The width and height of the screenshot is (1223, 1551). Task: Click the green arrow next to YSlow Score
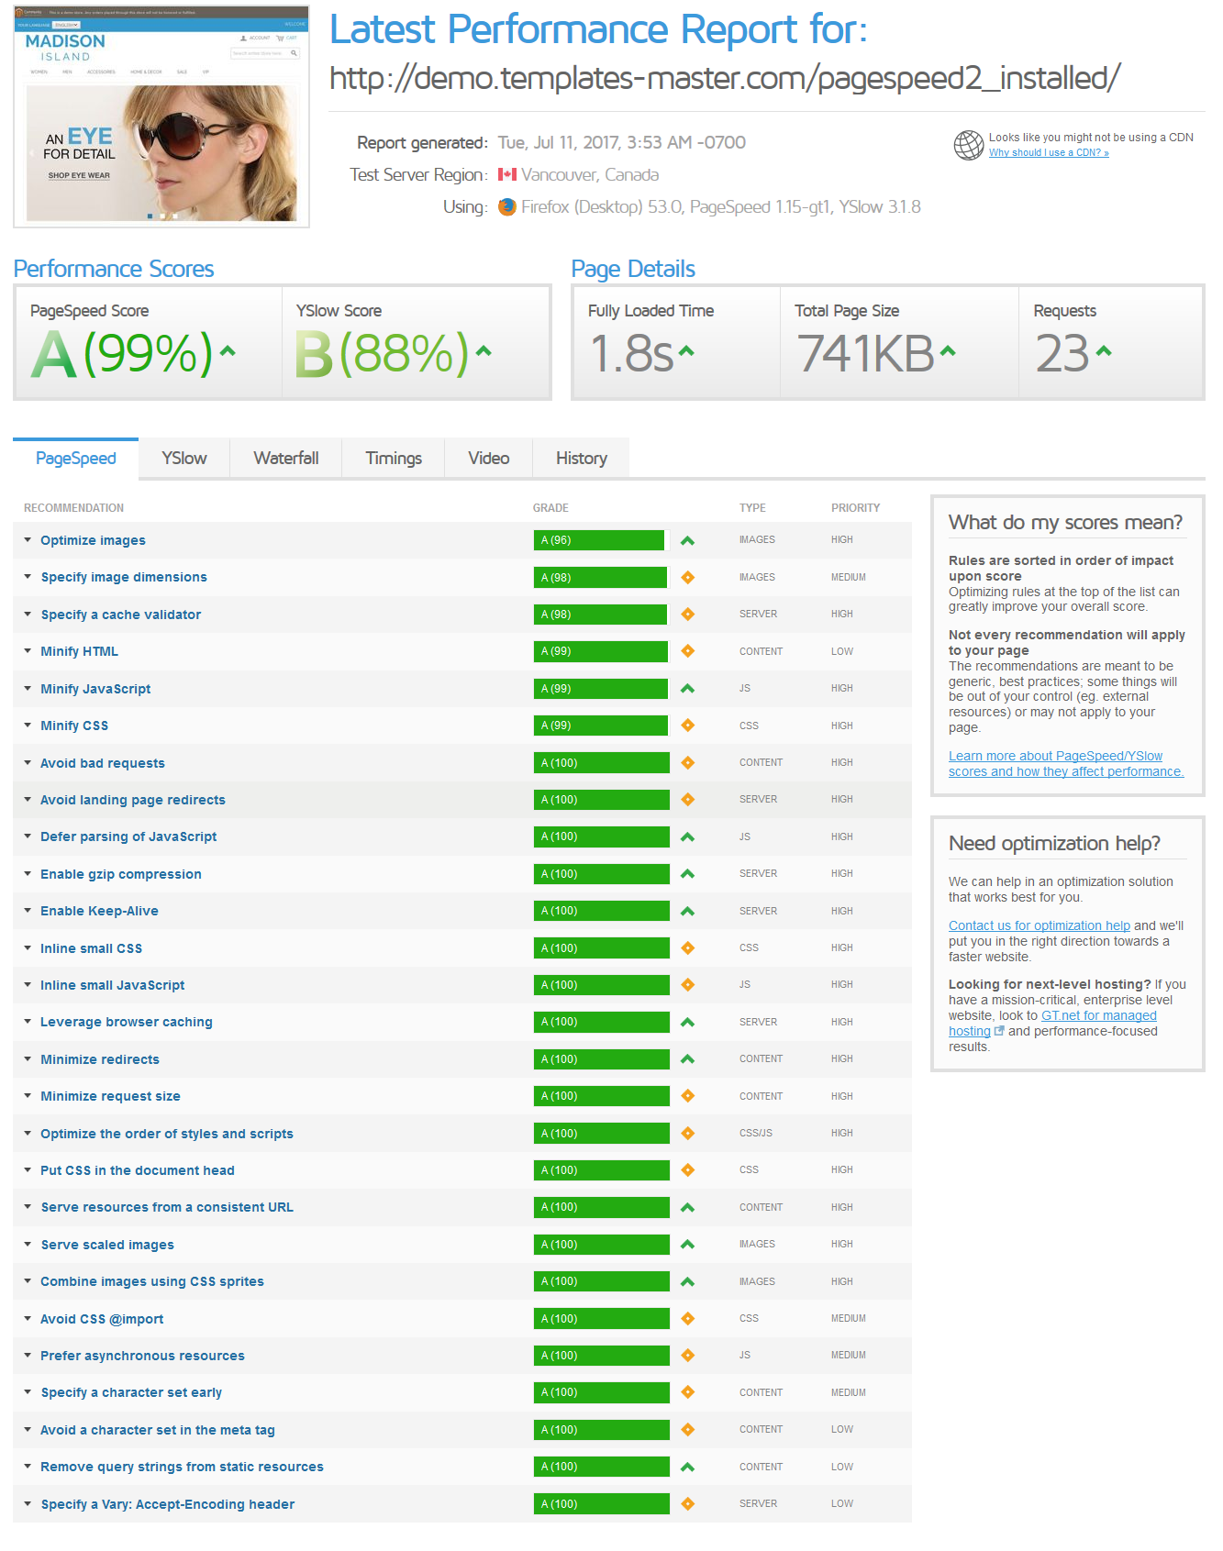click(484, 350)
